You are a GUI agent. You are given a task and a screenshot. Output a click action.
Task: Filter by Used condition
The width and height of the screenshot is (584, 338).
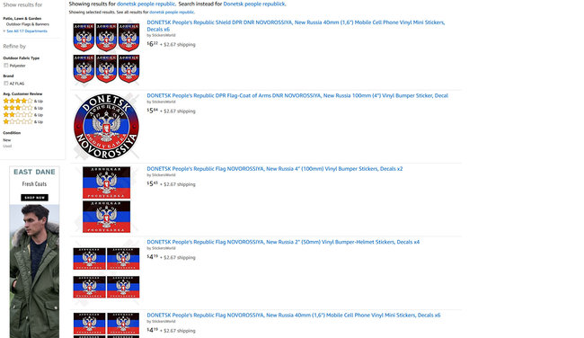7,147
